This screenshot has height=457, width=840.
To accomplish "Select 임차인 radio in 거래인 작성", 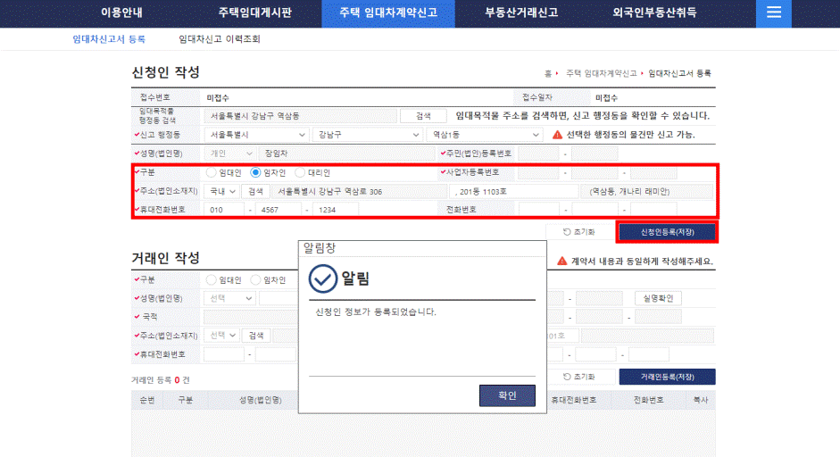I will (255, 279).
